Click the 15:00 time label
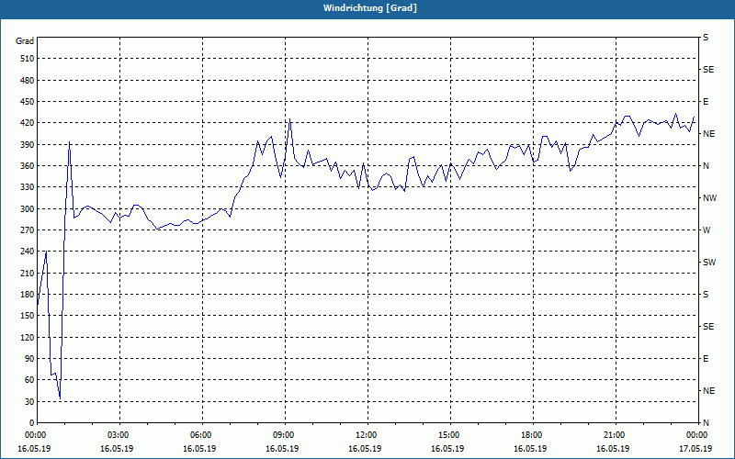Image resolution: width=735 pixels, height=459 pixels. tap(448, 435)
